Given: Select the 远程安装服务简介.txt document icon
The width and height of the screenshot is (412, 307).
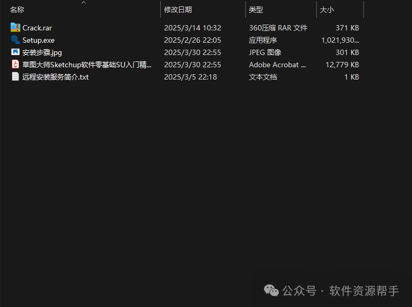Looking at the screenshot, I should click(15, 77).
